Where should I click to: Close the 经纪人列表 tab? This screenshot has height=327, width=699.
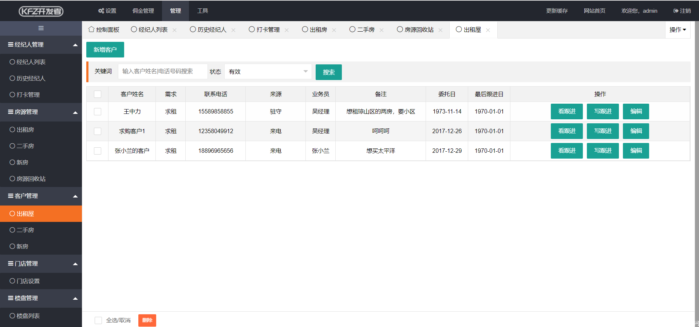175,30
